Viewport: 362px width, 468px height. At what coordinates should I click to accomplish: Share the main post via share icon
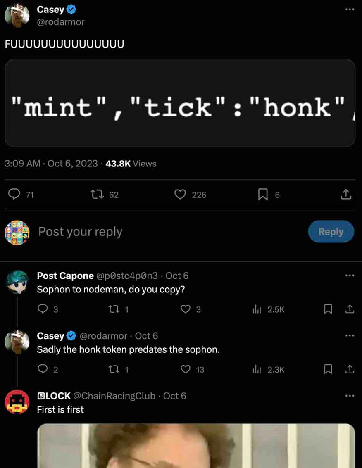pyautogui.click(x=346, y=195)
